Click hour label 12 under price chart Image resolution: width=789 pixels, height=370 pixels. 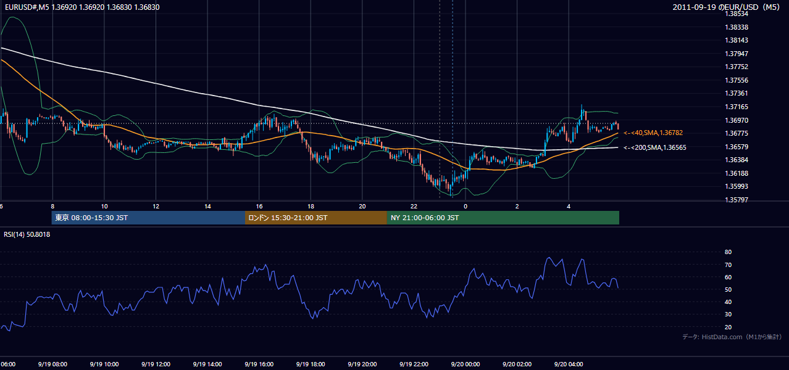point(156,207)
